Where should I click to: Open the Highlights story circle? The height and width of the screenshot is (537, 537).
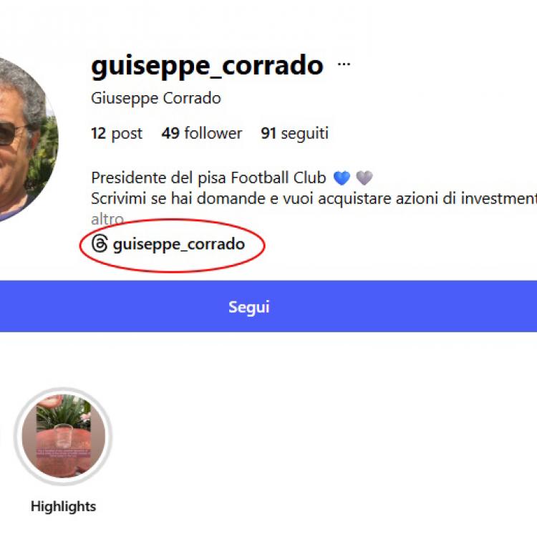click(63, 436)
